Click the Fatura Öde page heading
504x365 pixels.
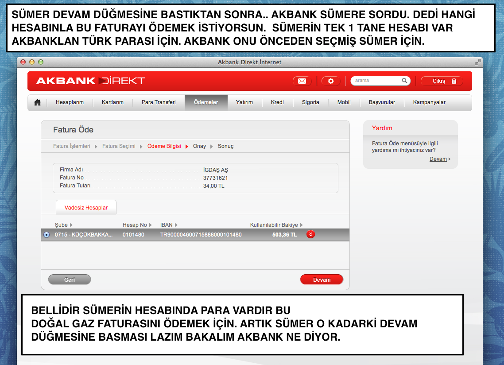click(x=73, y=130)
